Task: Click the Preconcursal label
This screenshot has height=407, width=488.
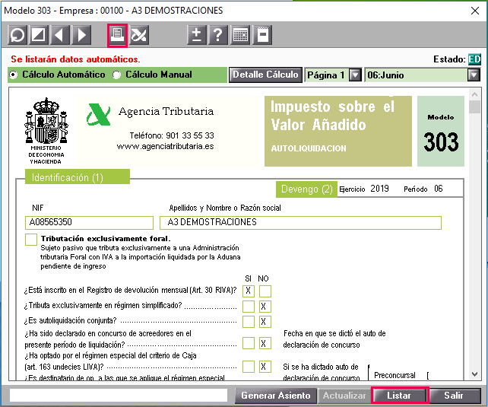Action: tap(395, 375)
